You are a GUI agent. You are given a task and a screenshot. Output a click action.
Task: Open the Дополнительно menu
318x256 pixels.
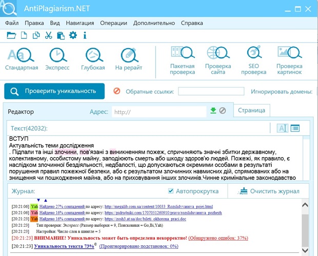[x=154, y=23]
